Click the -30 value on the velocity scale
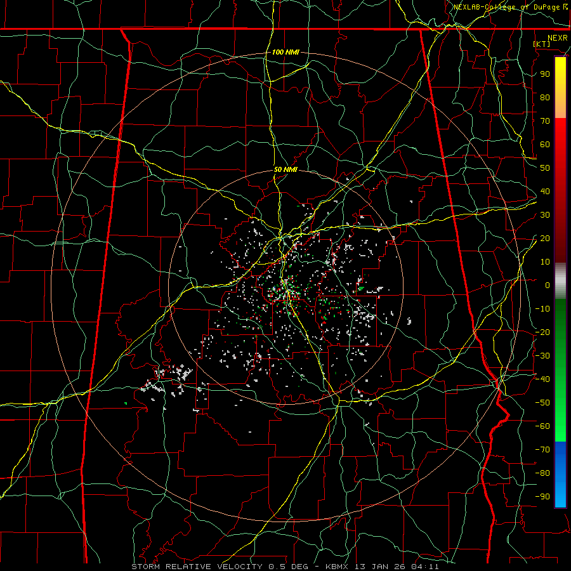This screenshot has height=571, width=571. tap(542, 356)
